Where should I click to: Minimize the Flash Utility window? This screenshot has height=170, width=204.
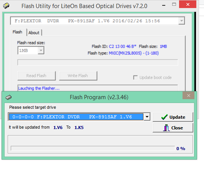click(x=164, y=5)
